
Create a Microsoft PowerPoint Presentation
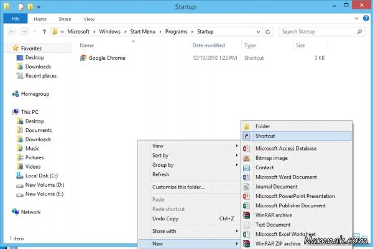pos(297,196)
